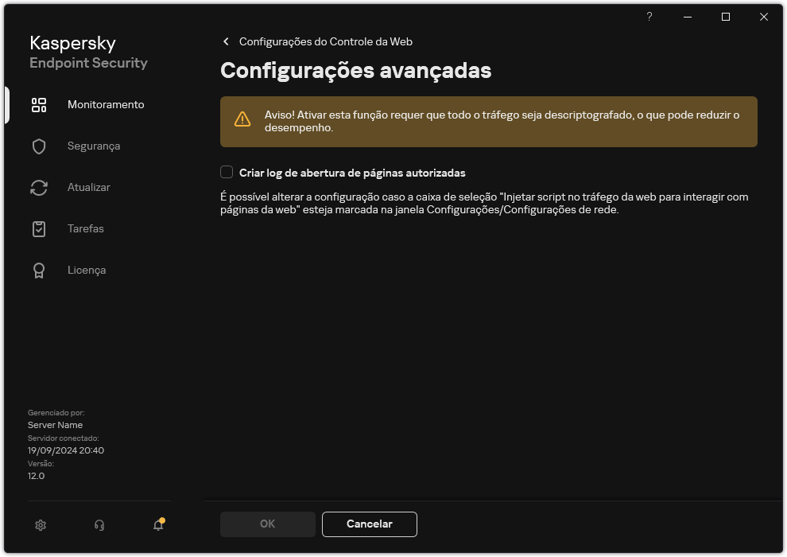The image size is (787, 557).
Task: Select the Licença key icon
Action: [39, 270]
